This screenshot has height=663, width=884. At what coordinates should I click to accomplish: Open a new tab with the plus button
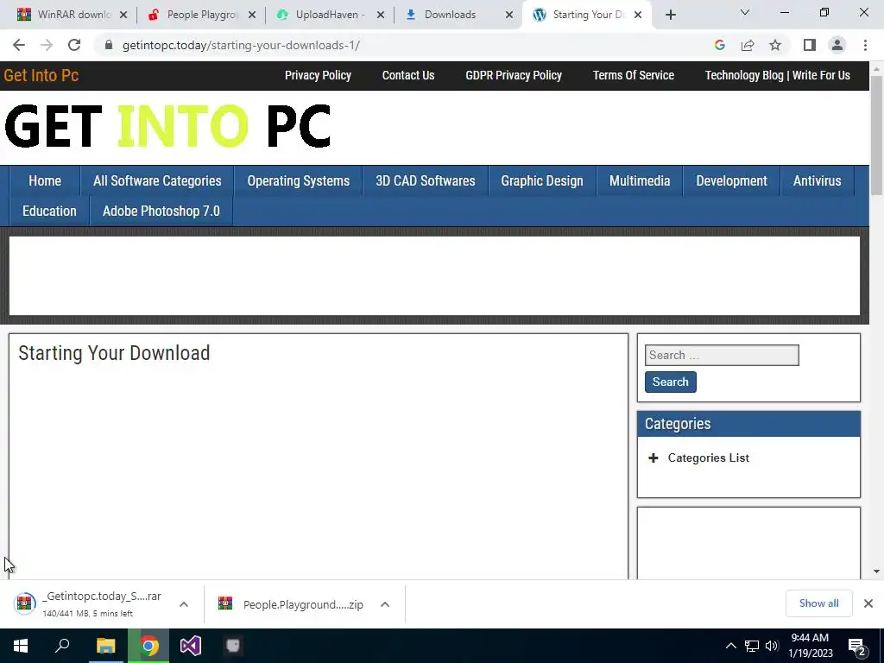pyautogui.click(x=670, y=16)
